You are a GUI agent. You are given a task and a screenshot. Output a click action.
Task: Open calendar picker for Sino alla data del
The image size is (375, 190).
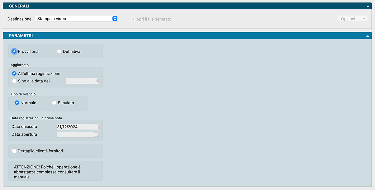pyautogui.click(x=96, y=81)
